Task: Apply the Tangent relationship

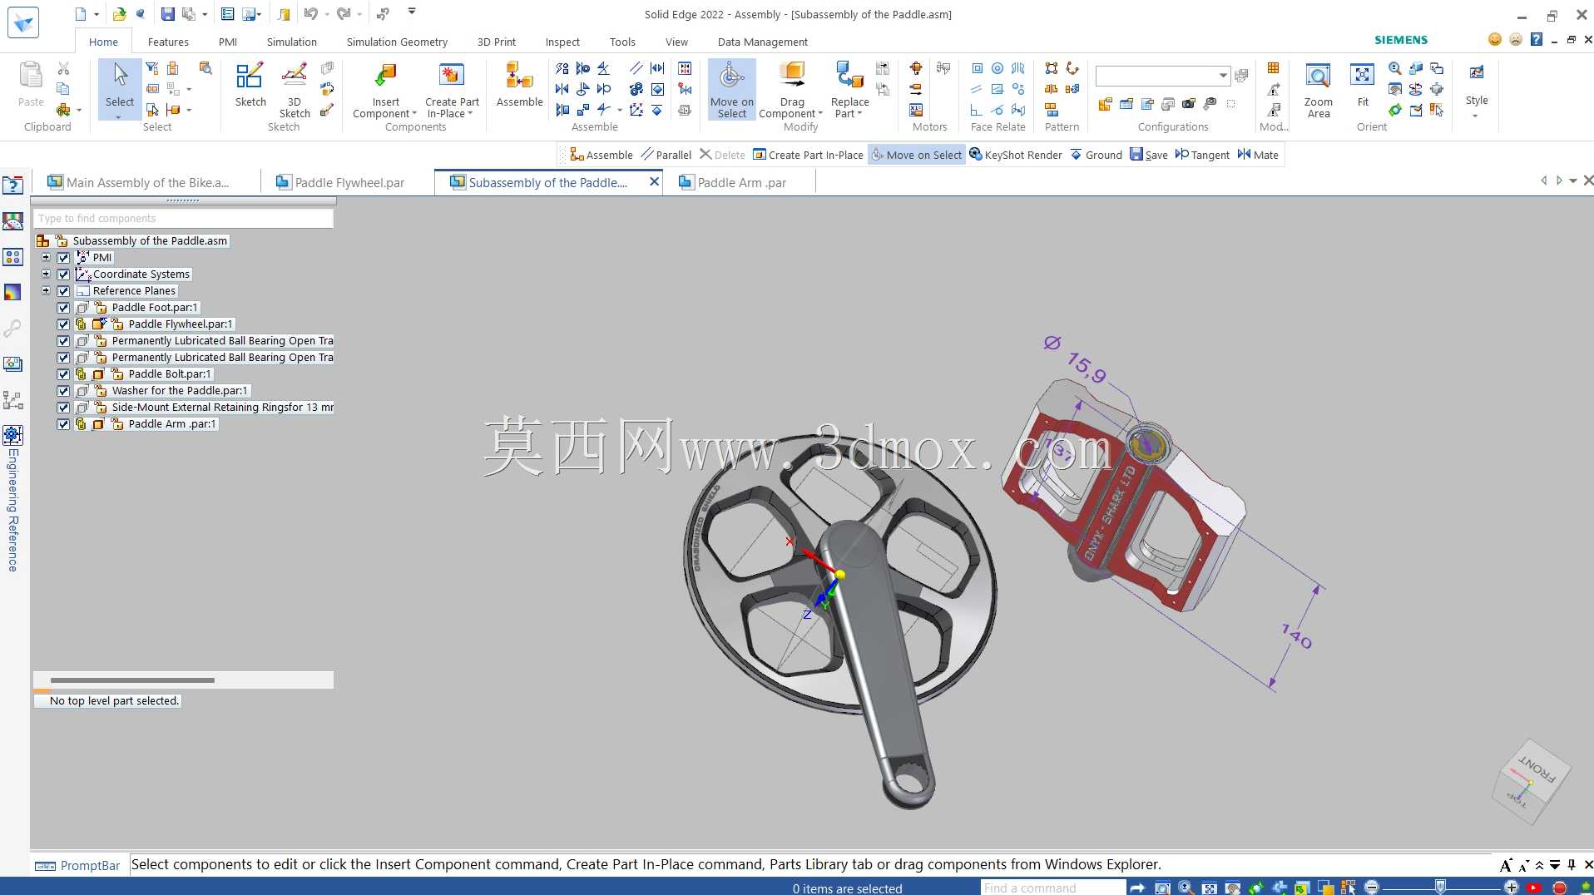Action: coord(1202,155)
